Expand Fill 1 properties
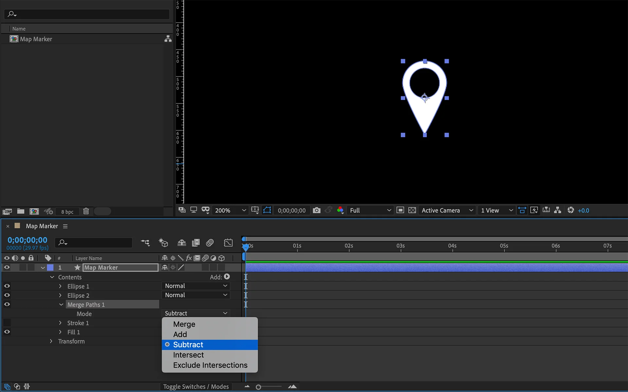Viewport: 628px width, 392px height. point(60,332)
